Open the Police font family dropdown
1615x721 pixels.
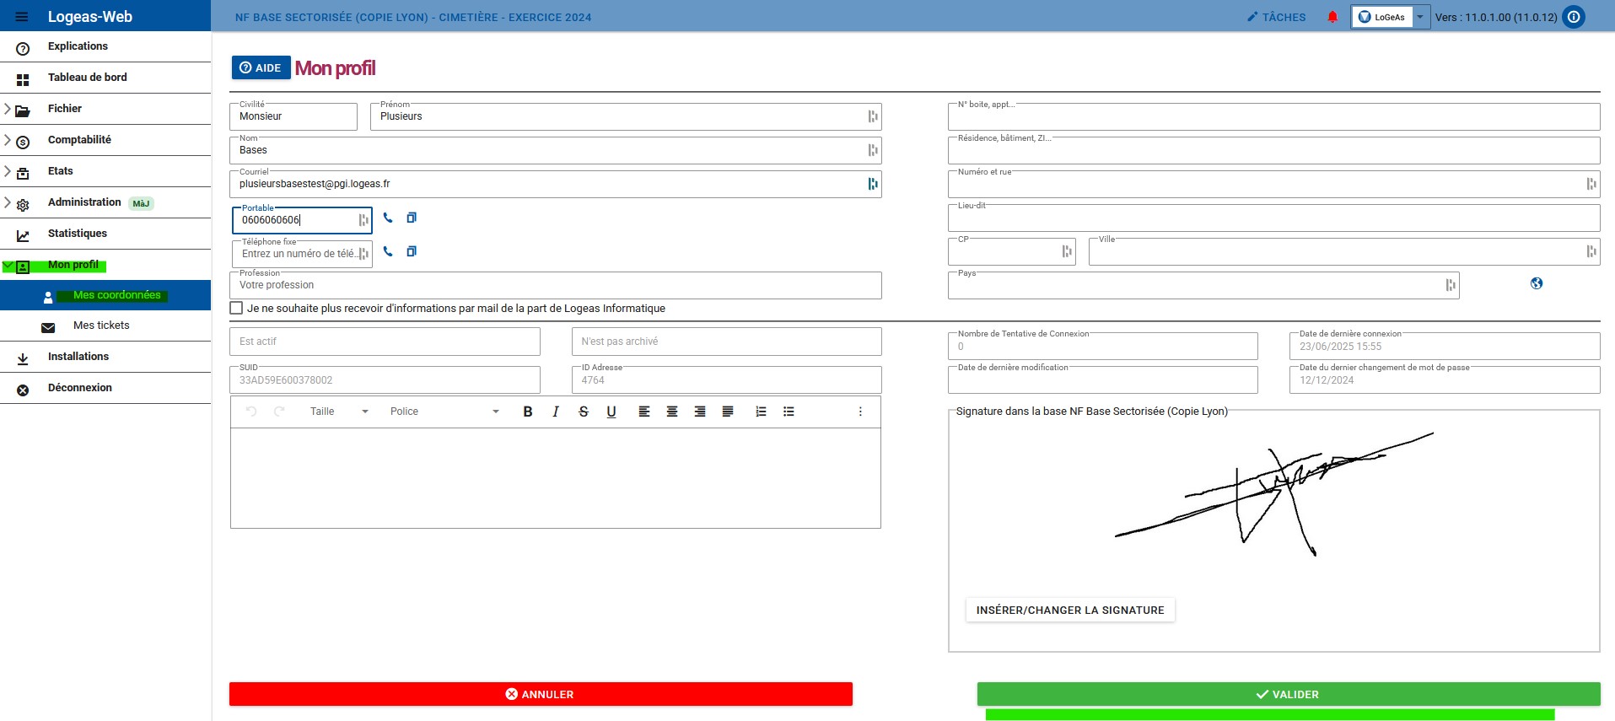tap(444, 412)
